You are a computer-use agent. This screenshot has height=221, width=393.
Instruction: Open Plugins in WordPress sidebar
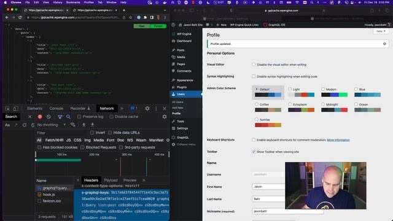click(182, 87)
